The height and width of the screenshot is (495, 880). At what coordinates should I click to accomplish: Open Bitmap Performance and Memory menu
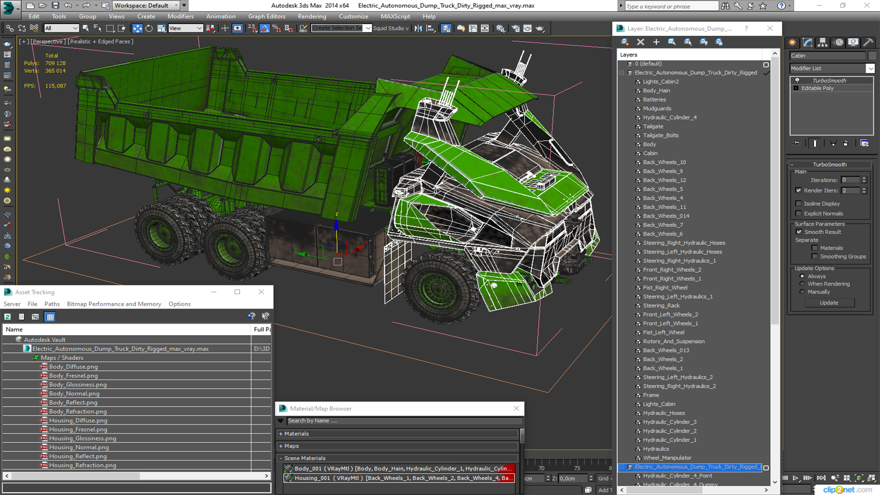(x=114, y=304)
